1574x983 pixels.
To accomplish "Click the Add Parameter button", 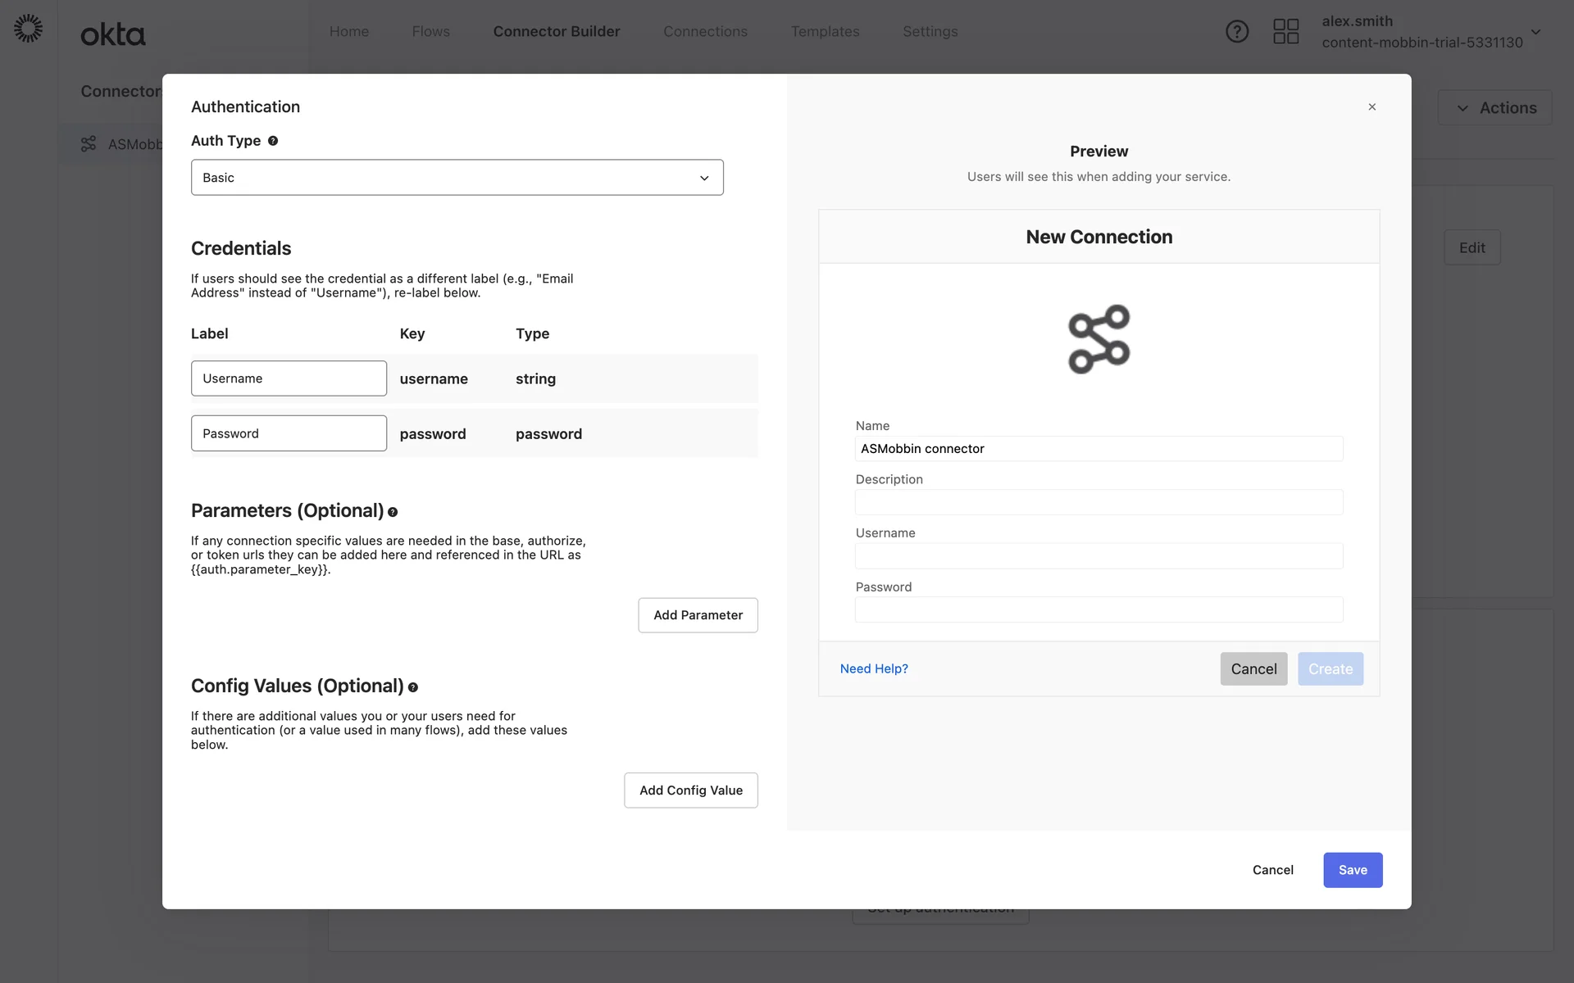I will [698, 615].
